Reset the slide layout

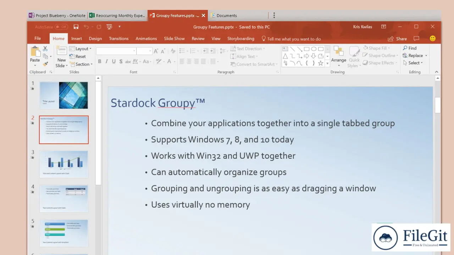point(78,56)
